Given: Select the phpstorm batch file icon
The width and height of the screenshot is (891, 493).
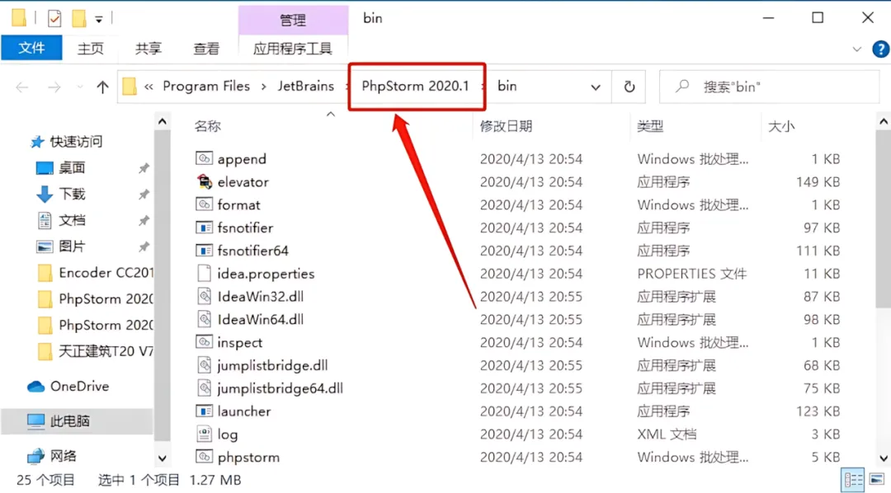Looking at the screenshot, I should coord(204,457).
